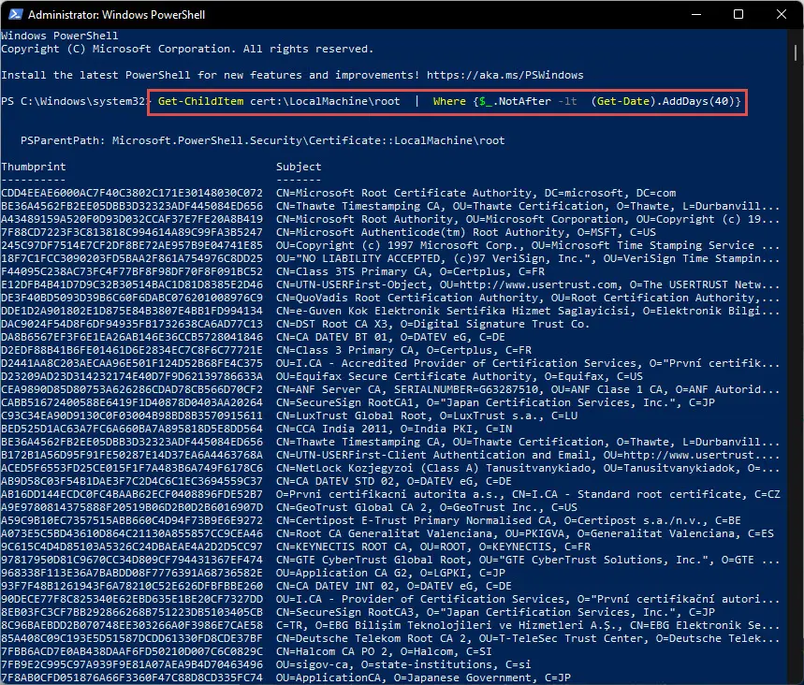This screenshot has width=804, height=685.
Task: Click the EBG Bilişim Teknolojileri subject
Action: [x=528, y=625]
